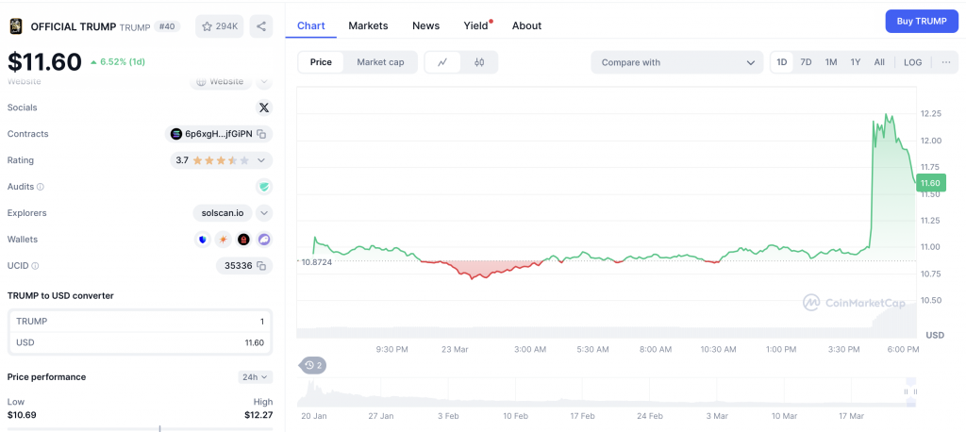The width and height of the screenshot is (966, 432).
Task: Toggle chart to Market cap view
Action: point(380,62)
